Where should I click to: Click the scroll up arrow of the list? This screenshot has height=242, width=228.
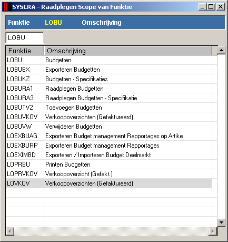[x=221, y=51]
